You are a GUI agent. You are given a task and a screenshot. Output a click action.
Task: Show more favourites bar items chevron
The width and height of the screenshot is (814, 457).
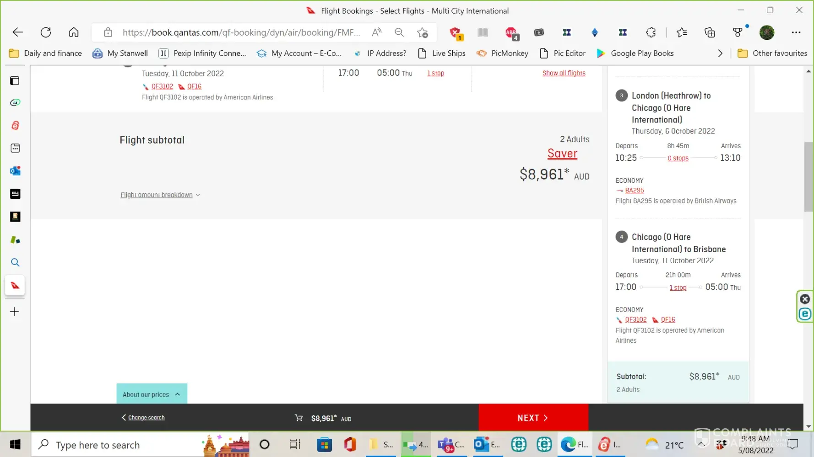(x=720, y=53)
